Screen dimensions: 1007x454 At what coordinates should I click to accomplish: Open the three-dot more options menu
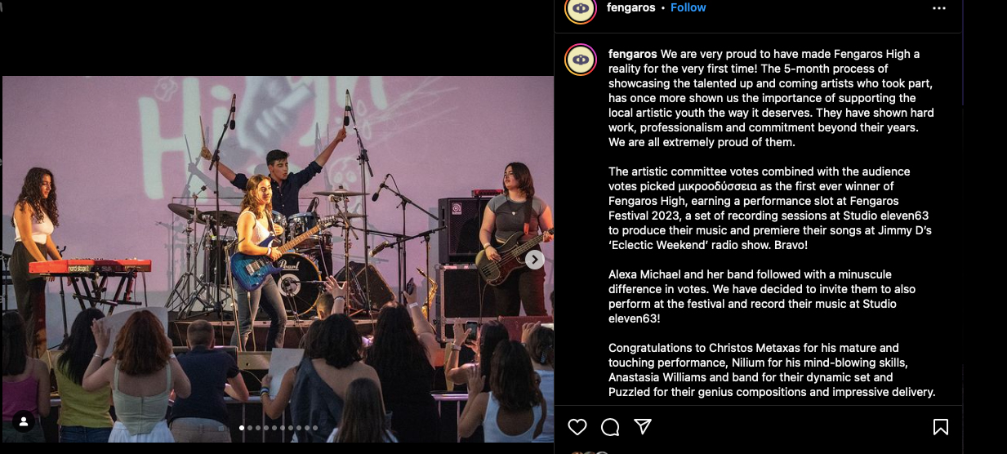(939, 8)
